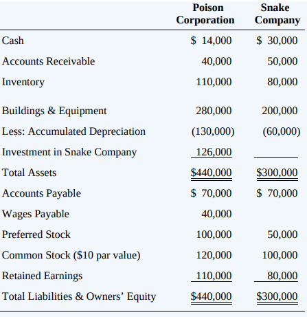
Task: Click the Less: Accumulated Depreciation label
Action: (73, 131)
